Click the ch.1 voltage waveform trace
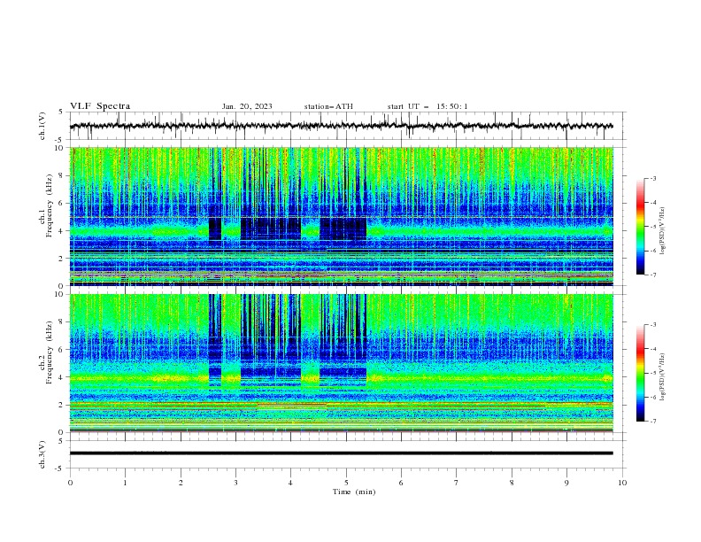The image size is (701, 542). pos(341,126)
